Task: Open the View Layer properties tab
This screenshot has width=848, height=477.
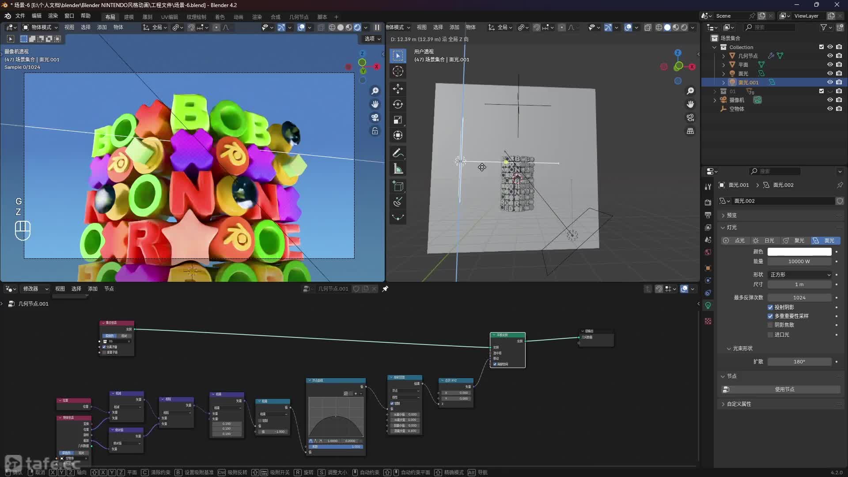Action: click(708, 227)
